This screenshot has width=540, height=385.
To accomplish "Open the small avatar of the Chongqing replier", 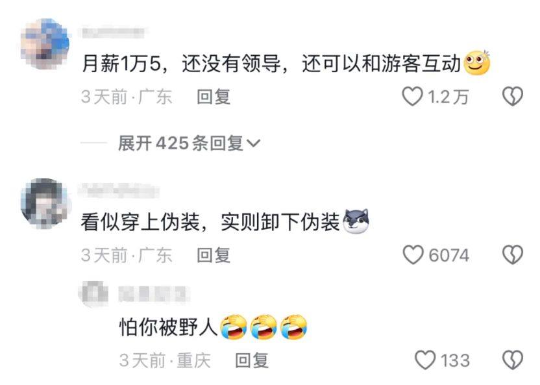I will tap(93, 293).
